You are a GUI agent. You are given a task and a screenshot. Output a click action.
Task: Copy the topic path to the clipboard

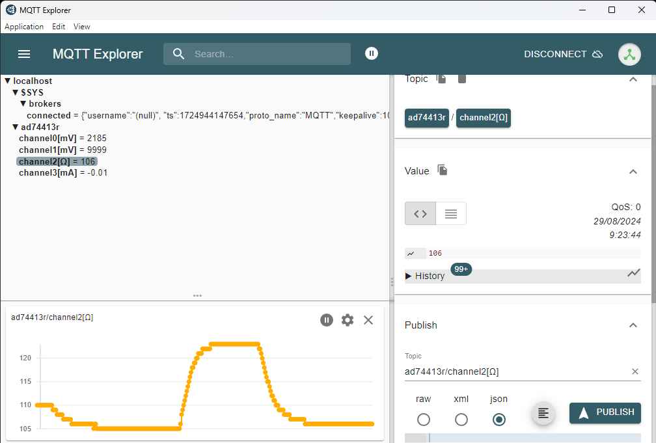pos(441,78)
